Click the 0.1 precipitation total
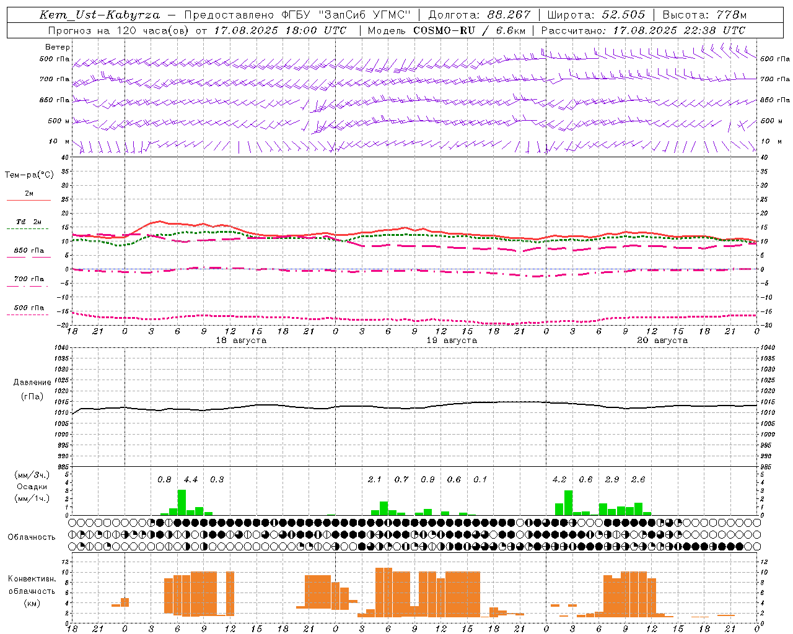Viewport: 793px width, 634px height. [x=480, y=480]
